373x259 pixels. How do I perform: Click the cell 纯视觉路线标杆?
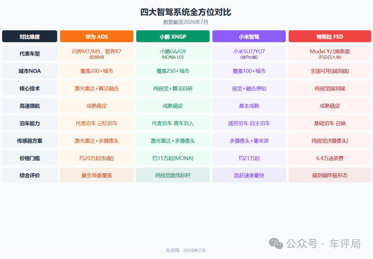173,175
